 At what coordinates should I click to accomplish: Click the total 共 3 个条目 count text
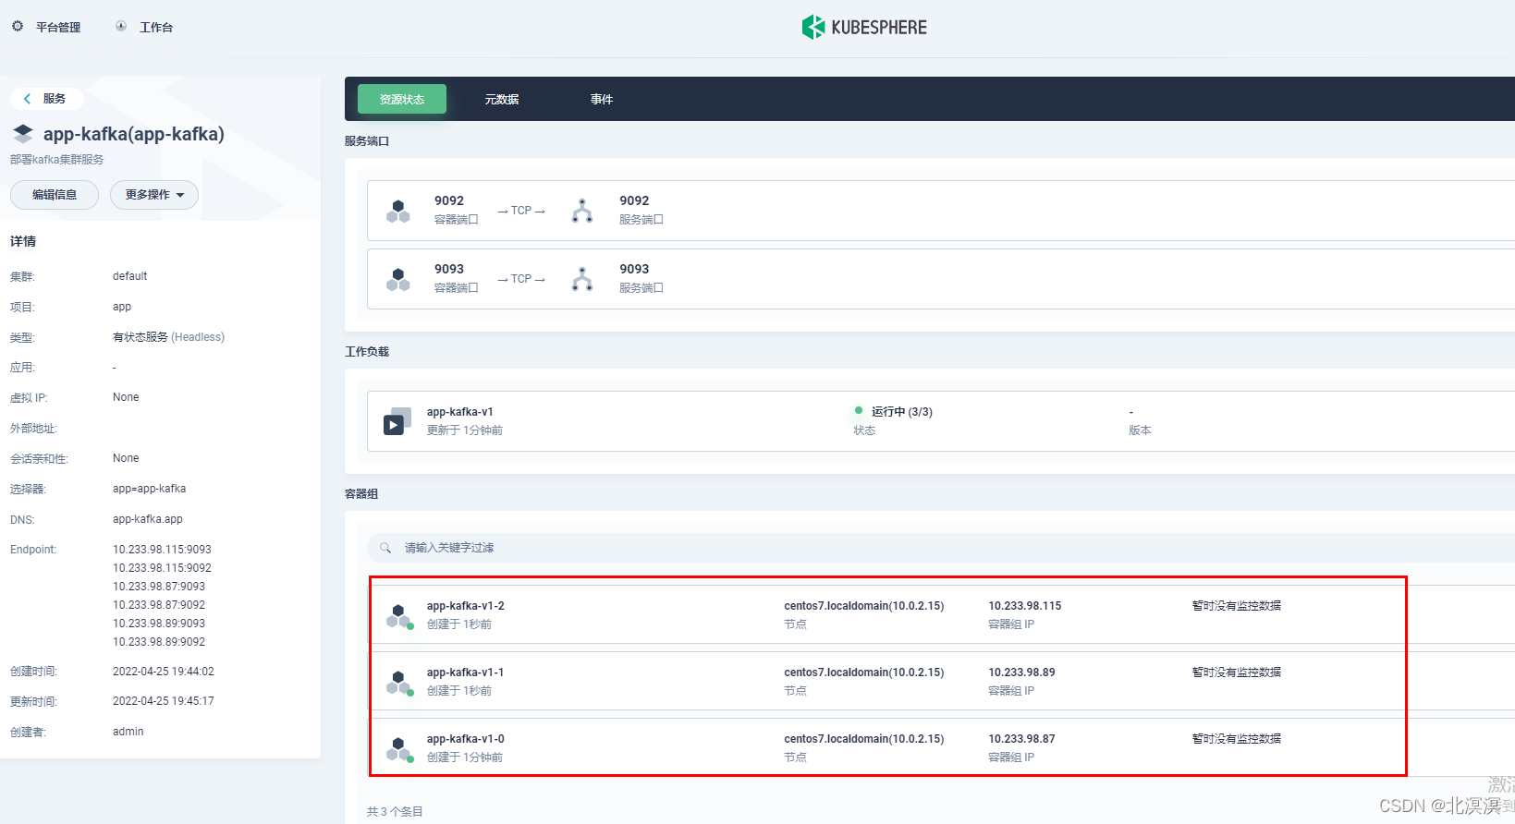(x=395, y=812)
